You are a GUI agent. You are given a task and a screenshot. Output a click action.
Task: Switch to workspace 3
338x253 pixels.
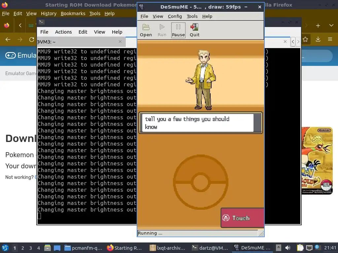(31, 248)
